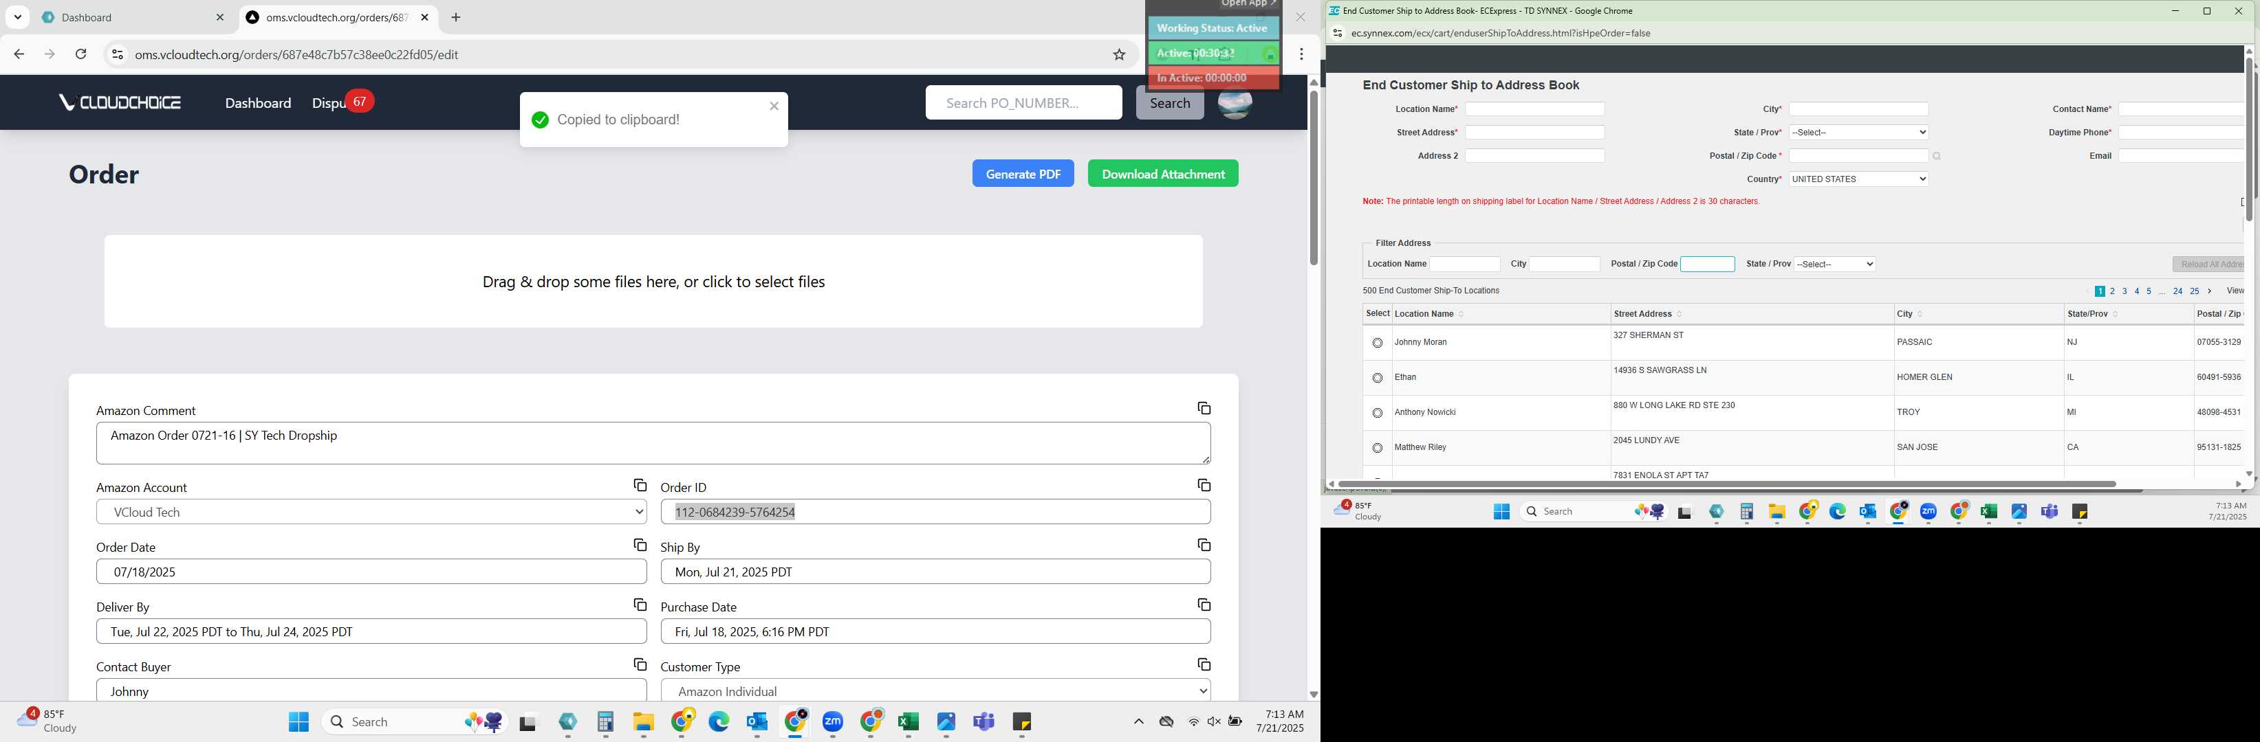Click the Customer Type copy icon
Screen dimensions: 2260x742
pyautogui.click(x=1204, y=665)
